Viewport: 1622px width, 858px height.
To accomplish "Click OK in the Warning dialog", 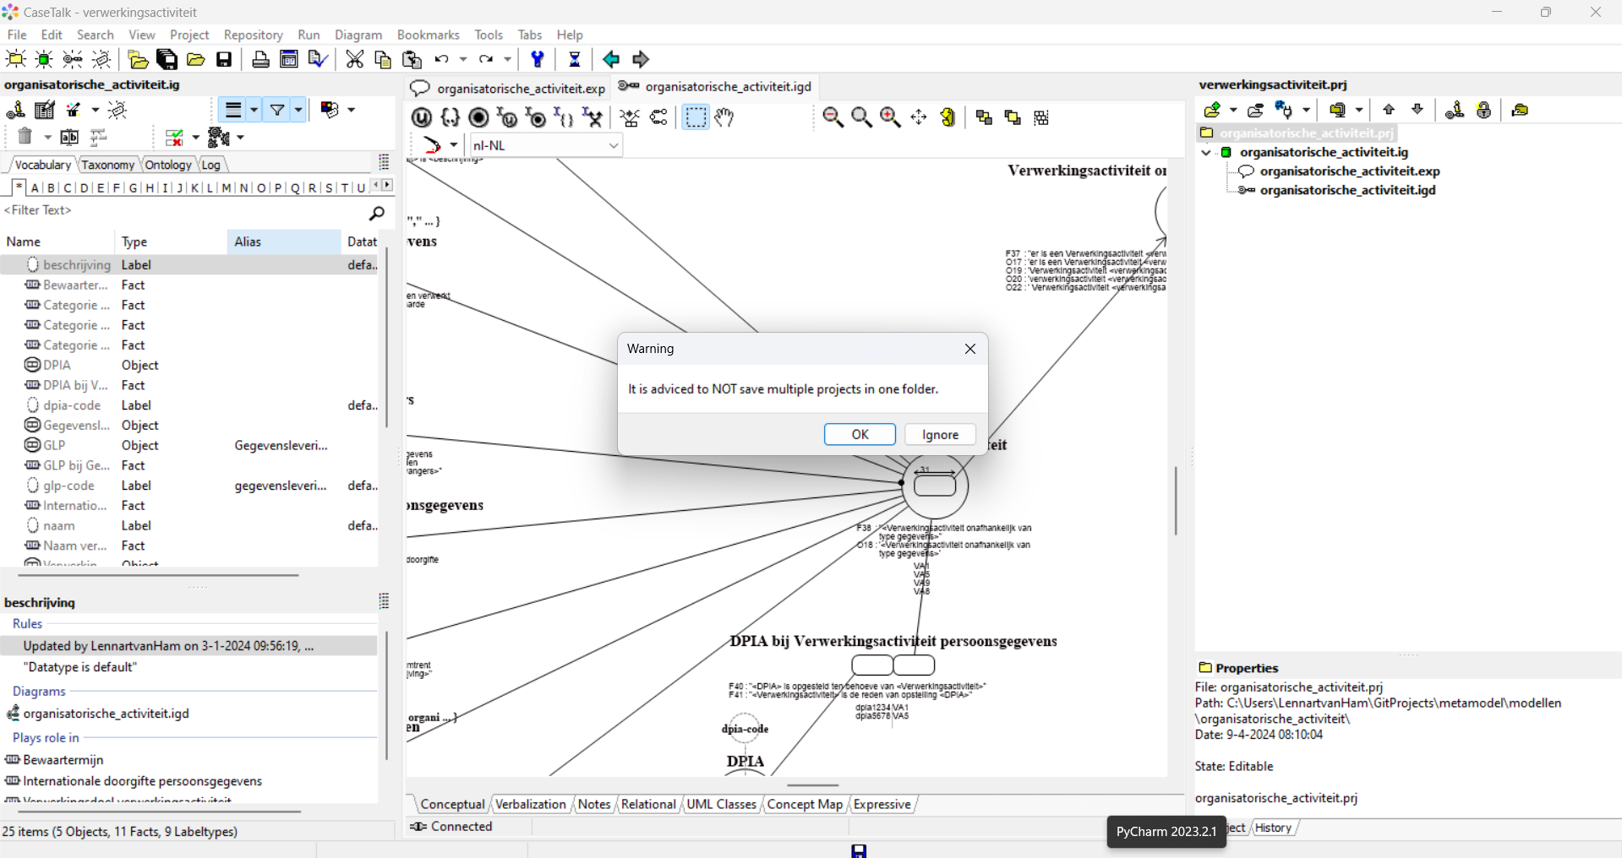I will 860,434.
